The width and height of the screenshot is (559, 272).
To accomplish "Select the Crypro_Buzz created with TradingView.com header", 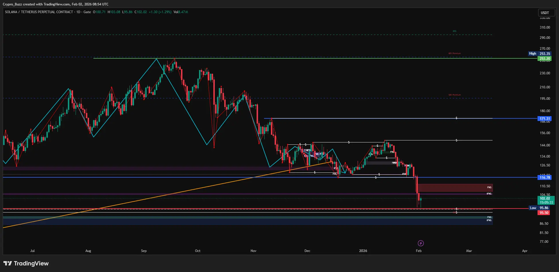I will [x=56, y=4].
